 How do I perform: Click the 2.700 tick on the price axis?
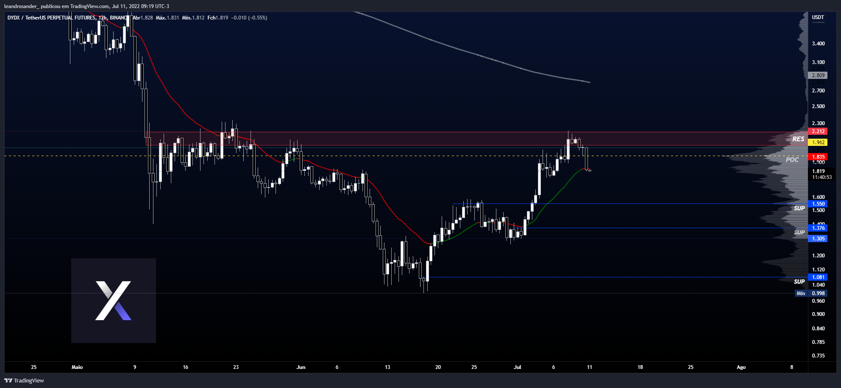(819, 91)
